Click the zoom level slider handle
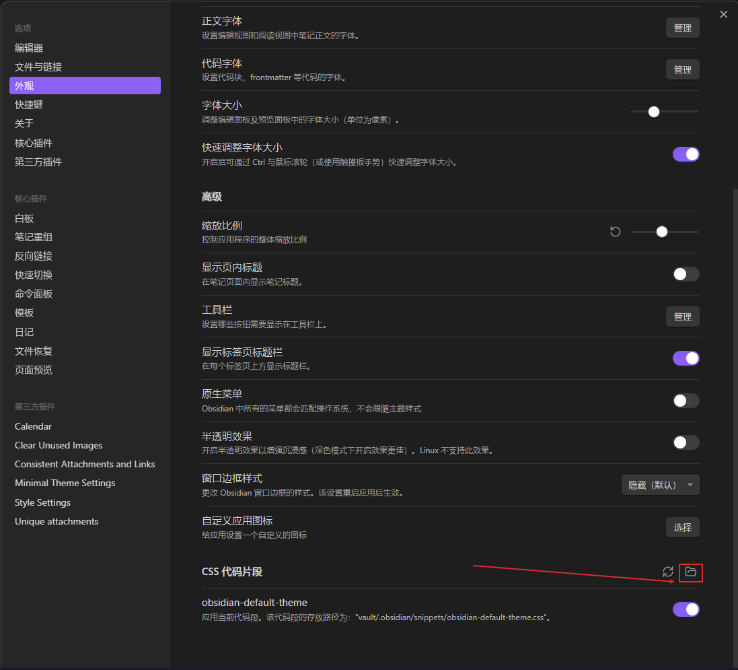Viewport: 738px width, 670px height. pyautogui.click(x=662, y=232)
